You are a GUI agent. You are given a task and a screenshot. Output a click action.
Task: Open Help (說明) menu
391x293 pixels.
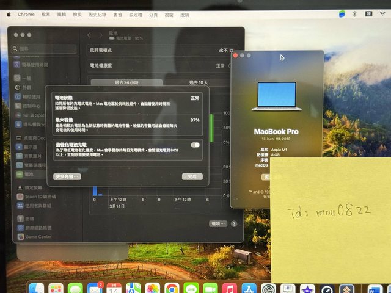coord(185,15)
